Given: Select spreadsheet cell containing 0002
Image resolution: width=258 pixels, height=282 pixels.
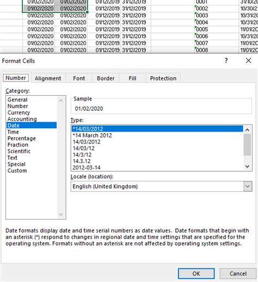Looking at the screenshot, I should (x=217, y=9).
